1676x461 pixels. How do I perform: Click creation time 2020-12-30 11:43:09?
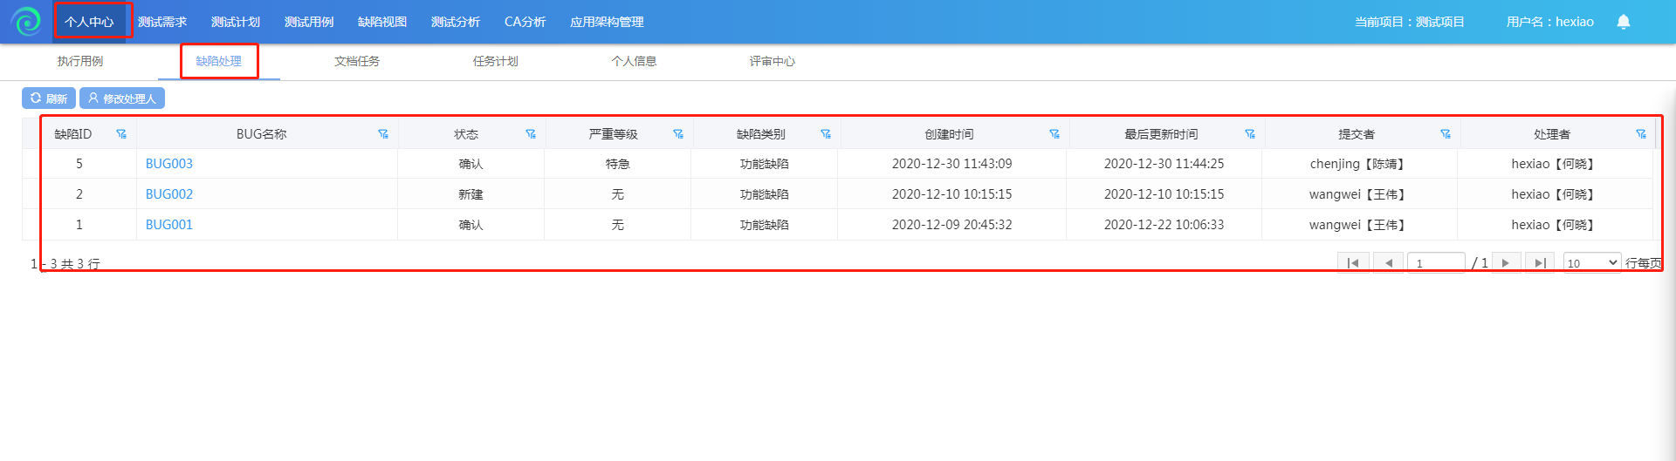point(952,164)
